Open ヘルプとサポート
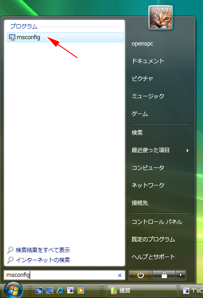203x298 pixels. 153,257
